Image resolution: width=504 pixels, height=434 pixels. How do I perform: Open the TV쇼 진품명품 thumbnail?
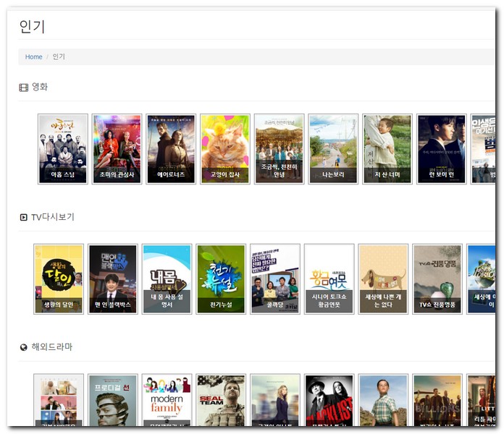point(437,279)
